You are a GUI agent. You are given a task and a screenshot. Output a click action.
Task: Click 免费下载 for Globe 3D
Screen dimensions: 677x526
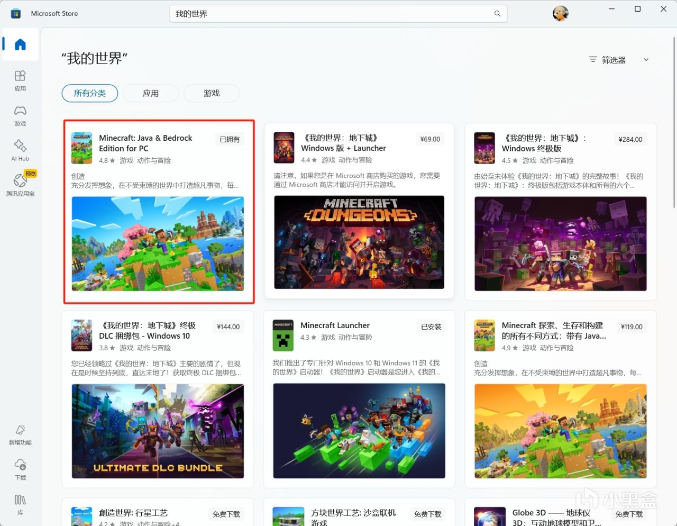pos(629,514)
